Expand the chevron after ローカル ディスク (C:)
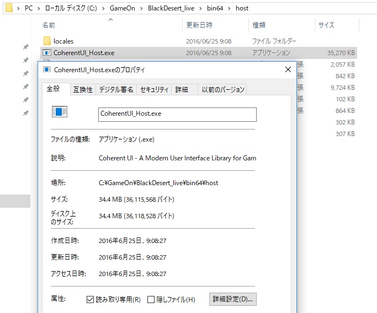 tap(103, 8)
